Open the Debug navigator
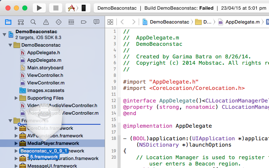The height and width of the screenshot is (168, 269). click(71, 22)
